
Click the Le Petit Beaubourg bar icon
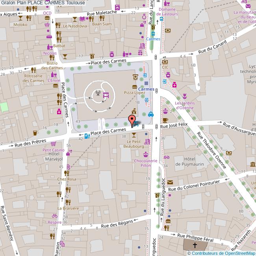click(134, 135)
